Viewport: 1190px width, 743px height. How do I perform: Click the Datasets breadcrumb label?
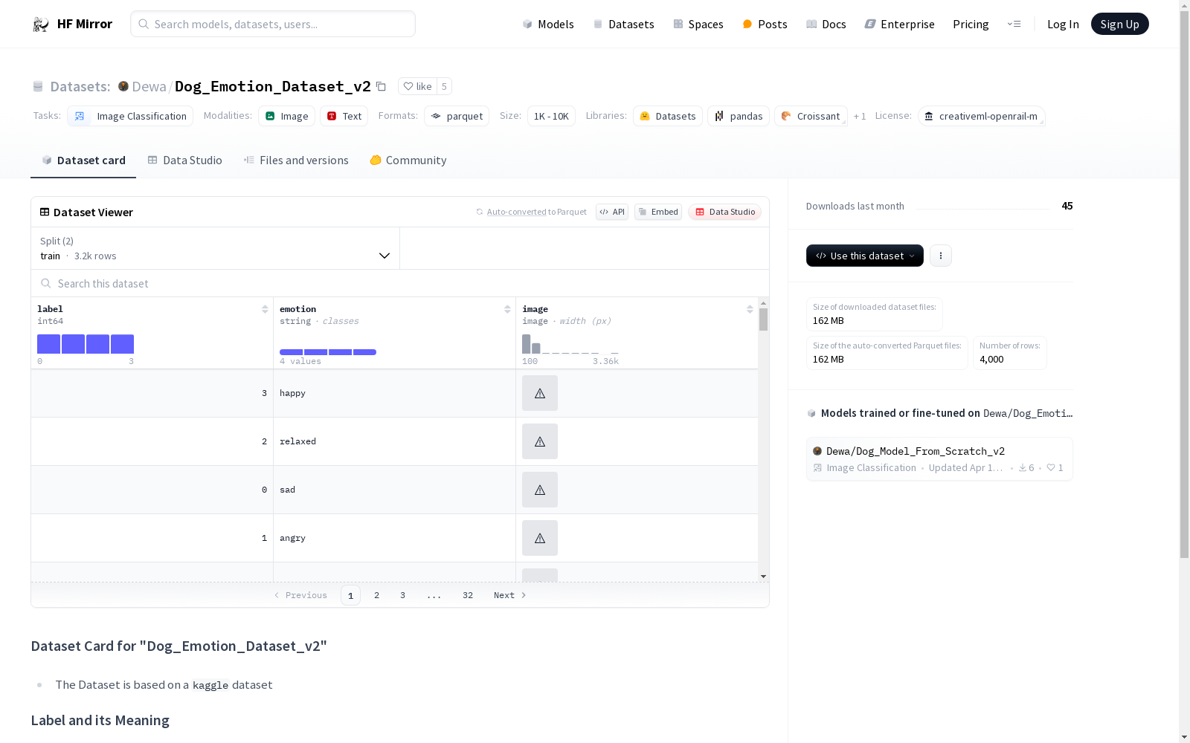80,86
